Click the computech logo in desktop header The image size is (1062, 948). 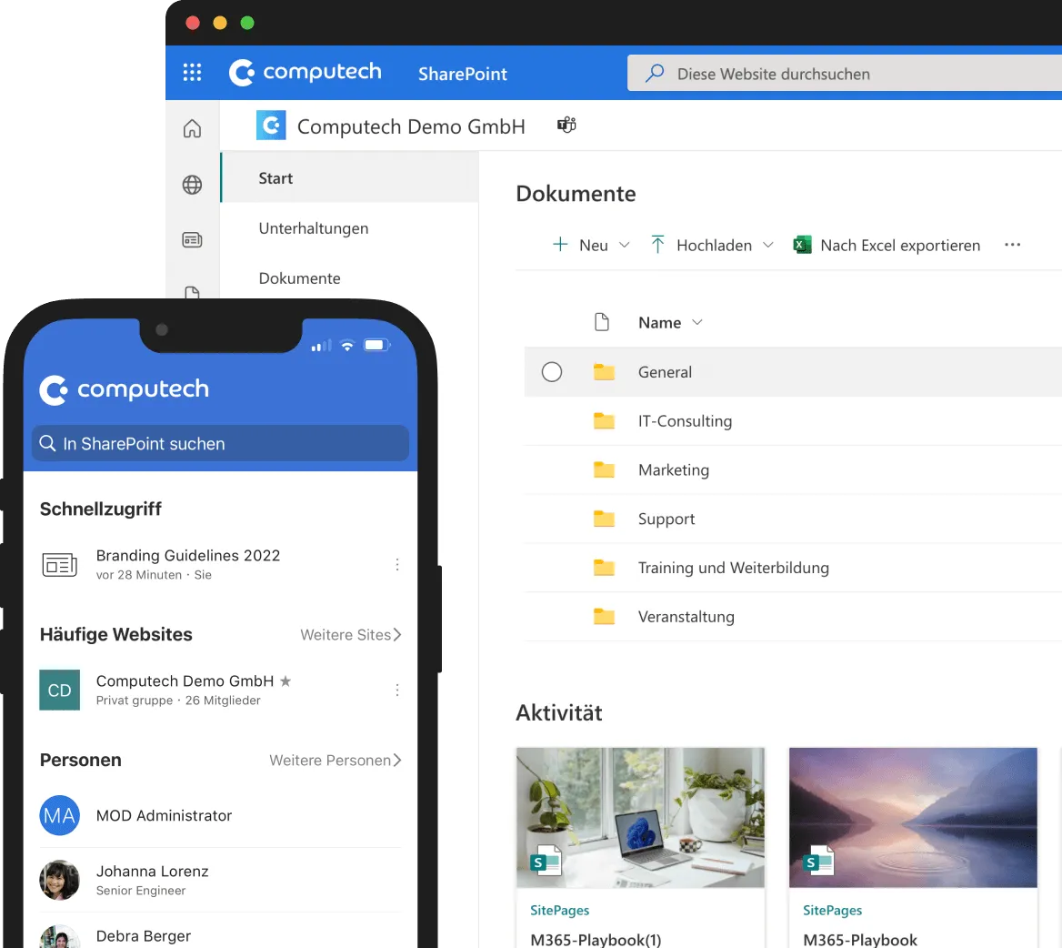[305, 72]
